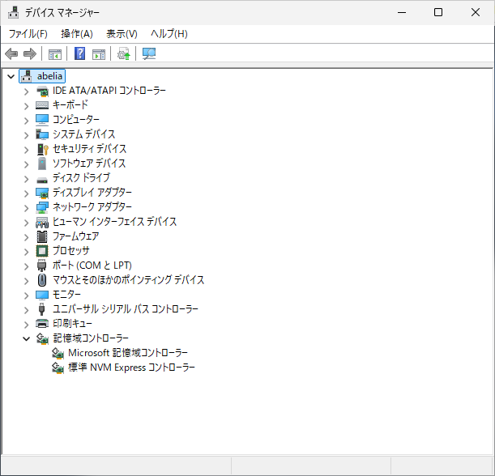
Task: Select the セキュリティ デバイス tree item
Action: (x=89, y=149)
